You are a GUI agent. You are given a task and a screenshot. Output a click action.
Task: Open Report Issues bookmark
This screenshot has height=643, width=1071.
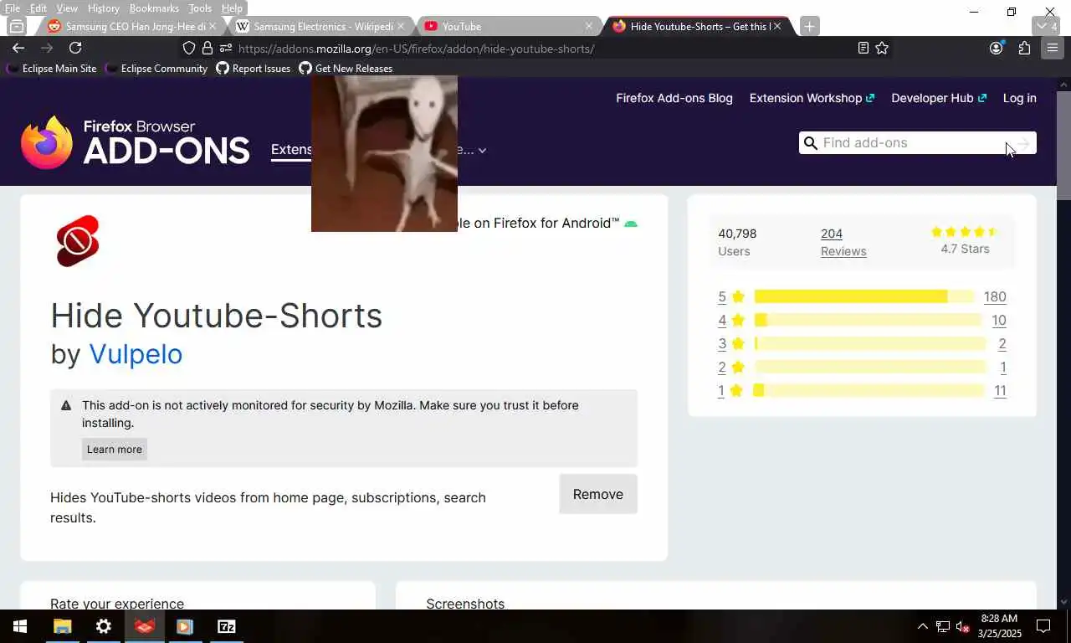254,69
